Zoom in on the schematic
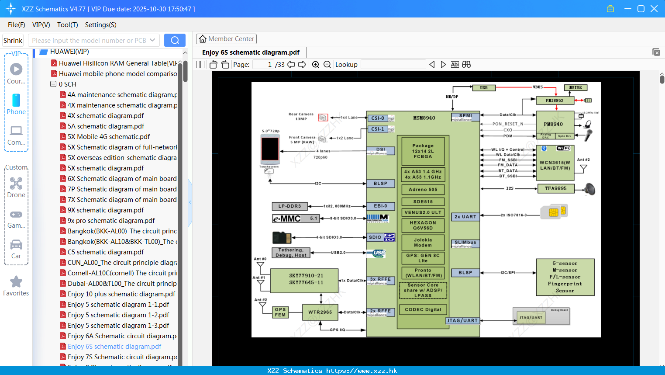Image resolution: width=665 pixels, height=375 pixels. tap(316, 64)
